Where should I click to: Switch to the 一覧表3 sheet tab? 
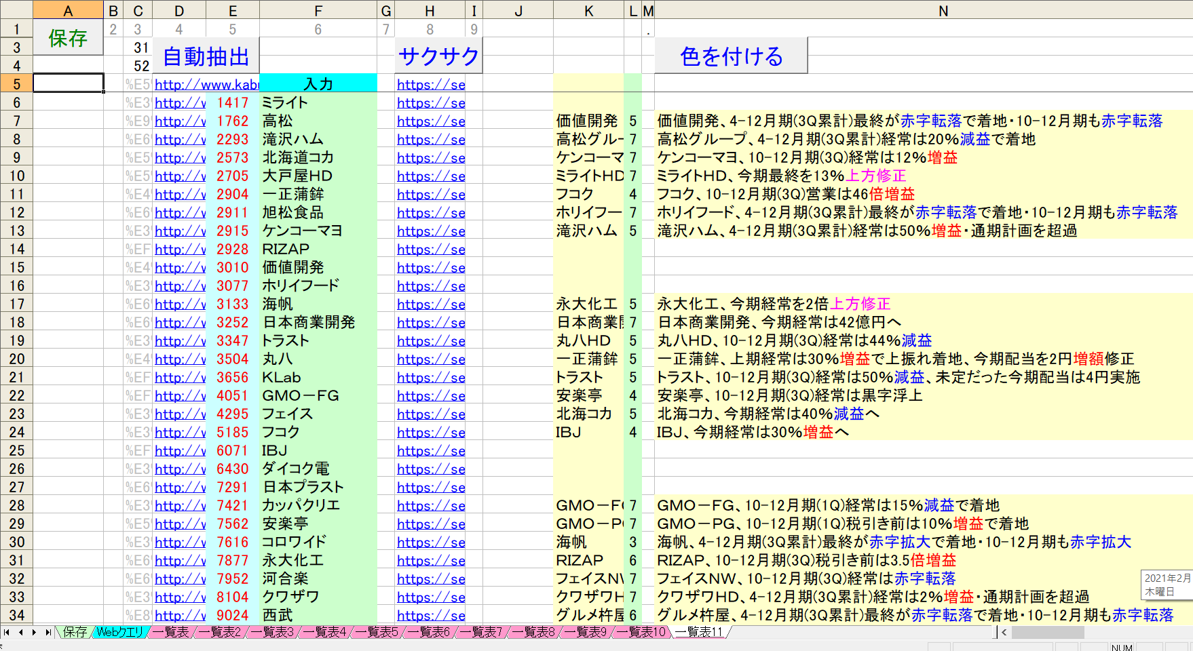click(x=273, y=632)
